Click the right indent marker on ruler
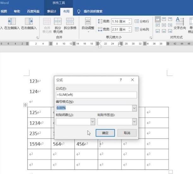The width and height of the screenshot is (193, 174). [x=120, y=45]
